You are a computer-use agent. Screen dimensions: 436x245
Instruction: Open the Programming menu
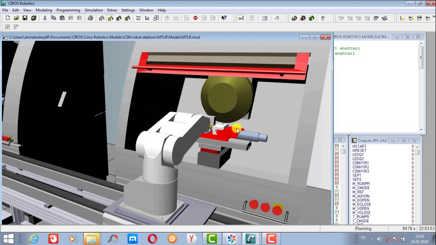click(68, 10)
